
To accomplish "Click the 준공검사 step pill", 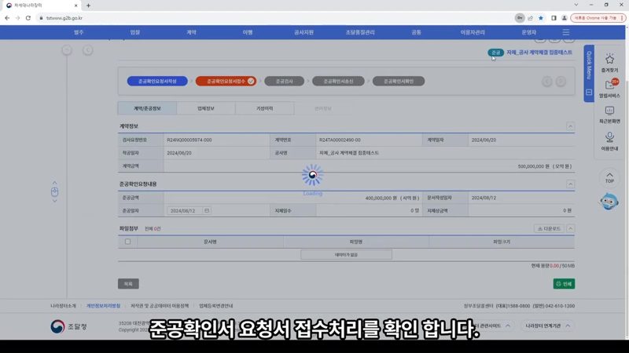I will coord(285,82).
